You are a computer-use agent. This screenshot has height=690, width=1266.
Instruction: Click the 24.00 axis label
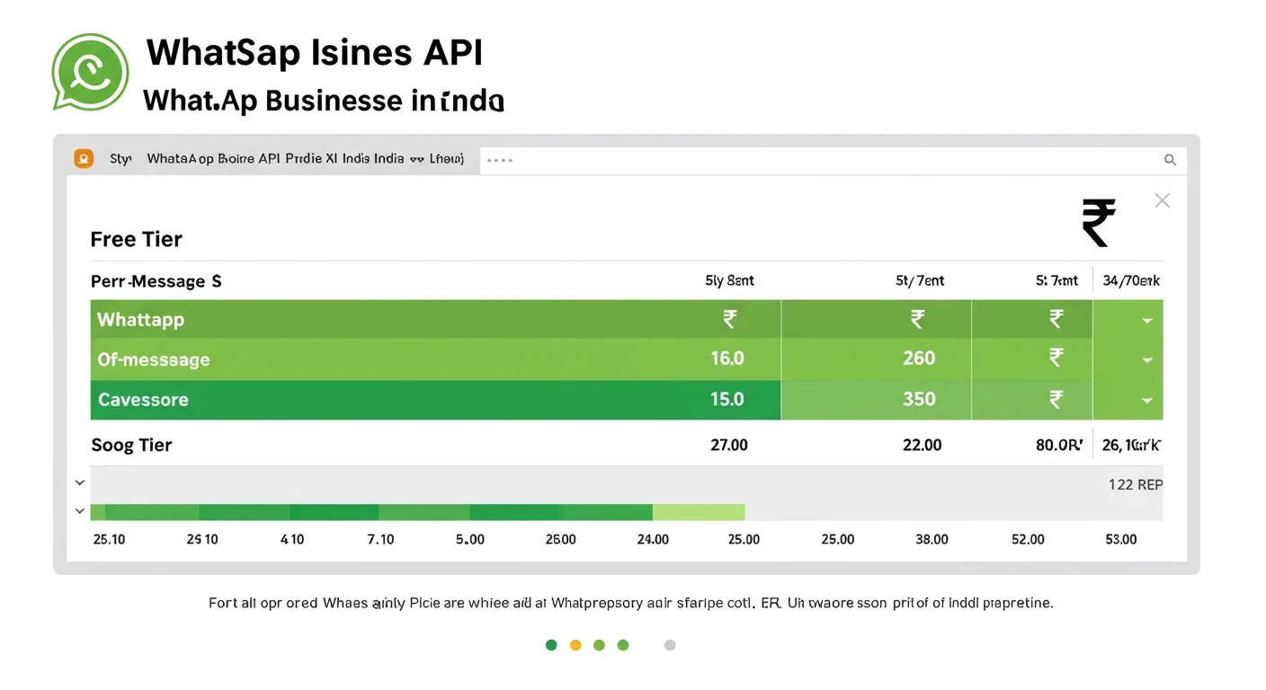(653, 539)
